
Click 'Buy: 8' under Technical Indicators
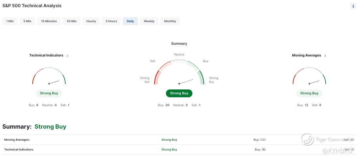pos(33,105)
